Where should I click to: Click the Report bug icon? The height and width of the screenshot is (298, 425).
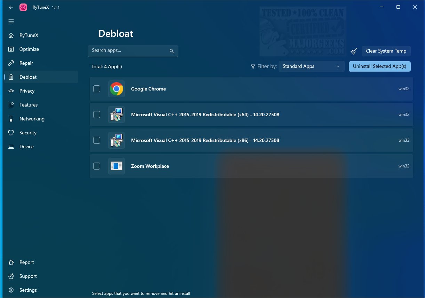coord(11,262)
